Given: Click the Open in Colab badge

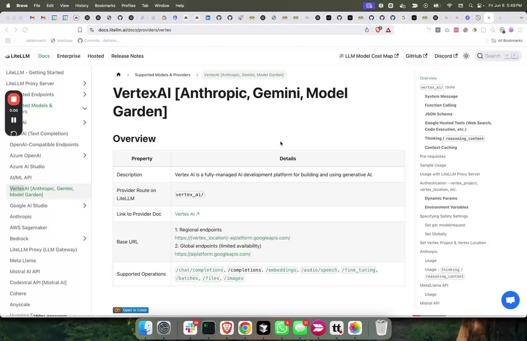Looking at the screenshot, I should [131, 310].
